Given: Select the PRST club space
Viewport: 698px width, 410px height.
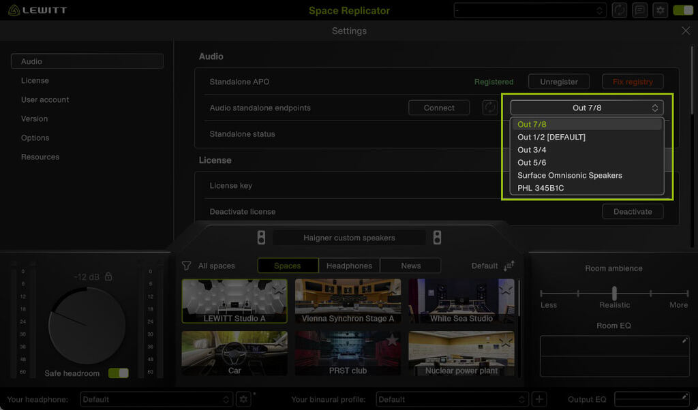Looking at the screenshot, I should [348, 353].
